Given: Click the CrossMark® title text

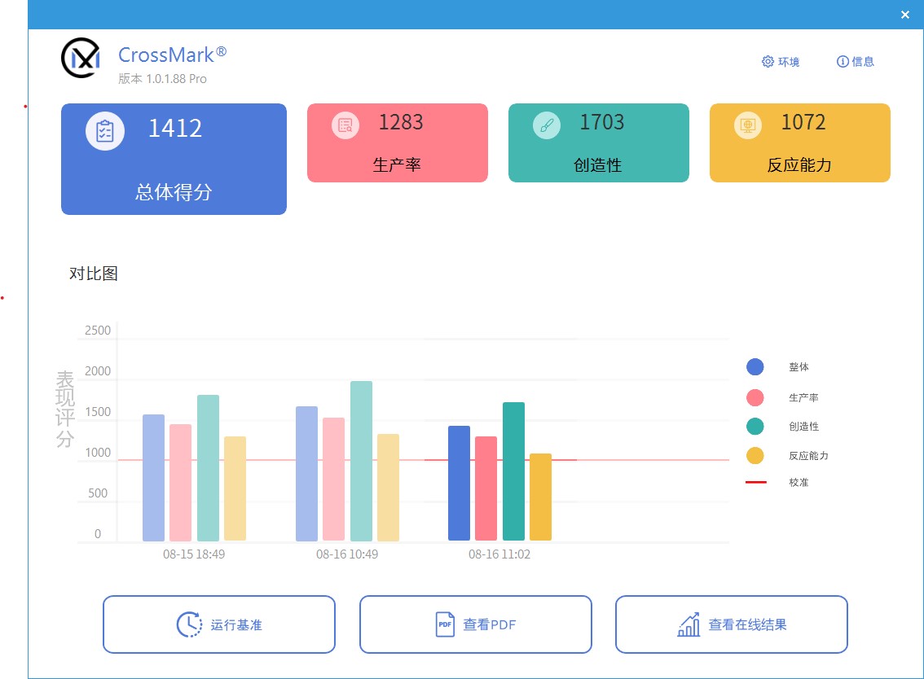Looking at the screenshot, I should pyautogui.click(x=172, y=55).
